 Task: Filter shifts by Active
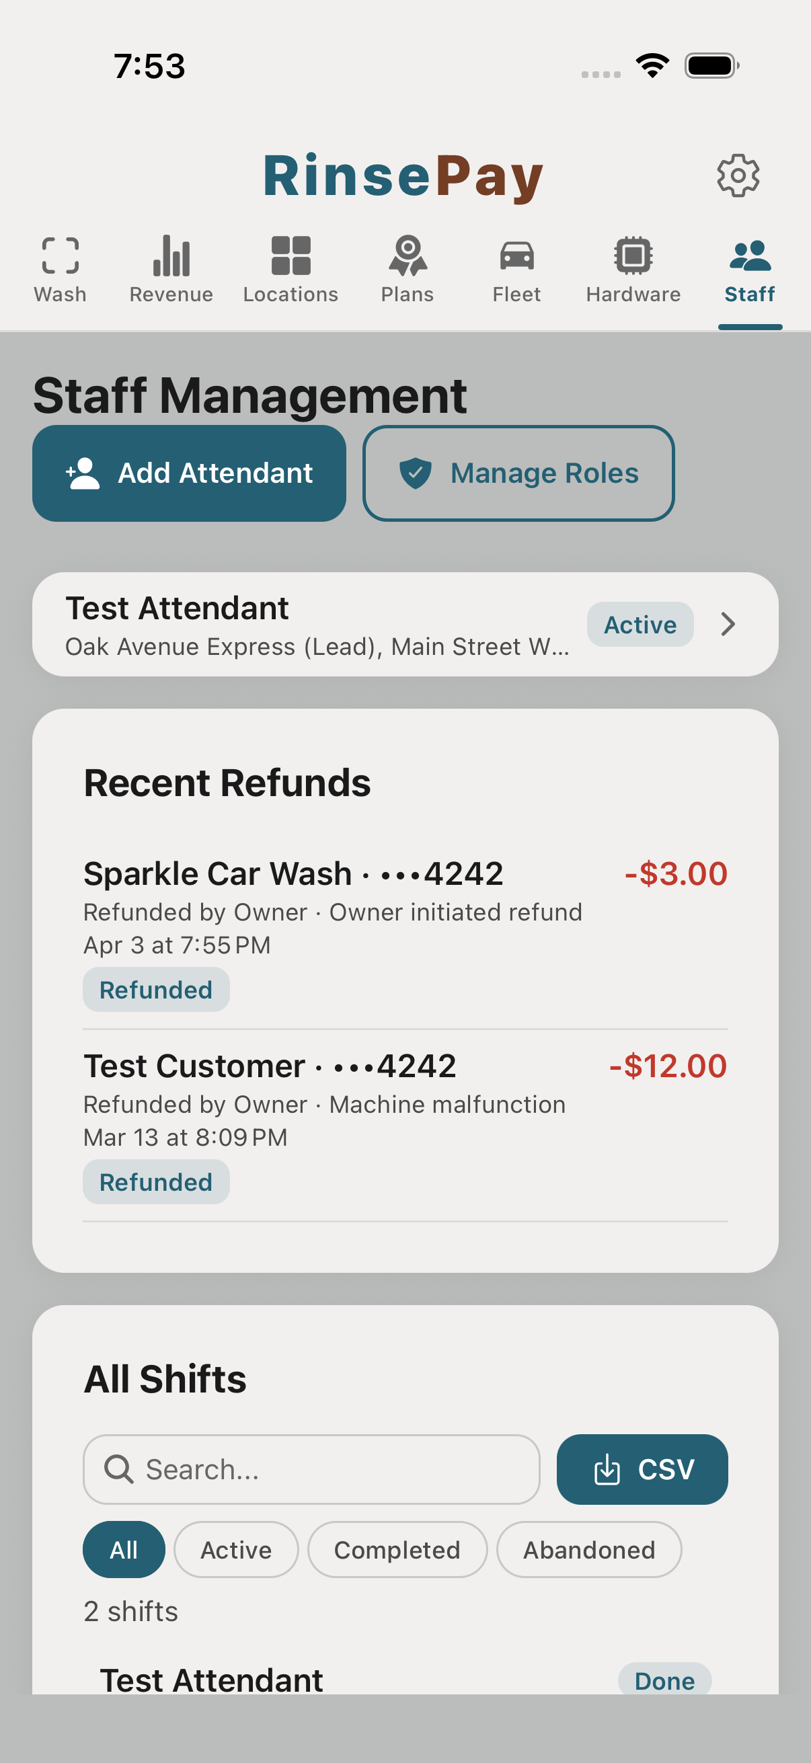[x=236, y=1549]
